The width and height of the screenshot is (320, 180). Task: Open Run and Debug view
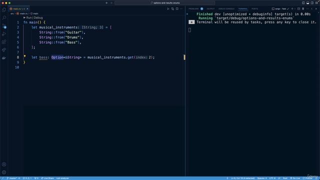[x=4, y=34]
